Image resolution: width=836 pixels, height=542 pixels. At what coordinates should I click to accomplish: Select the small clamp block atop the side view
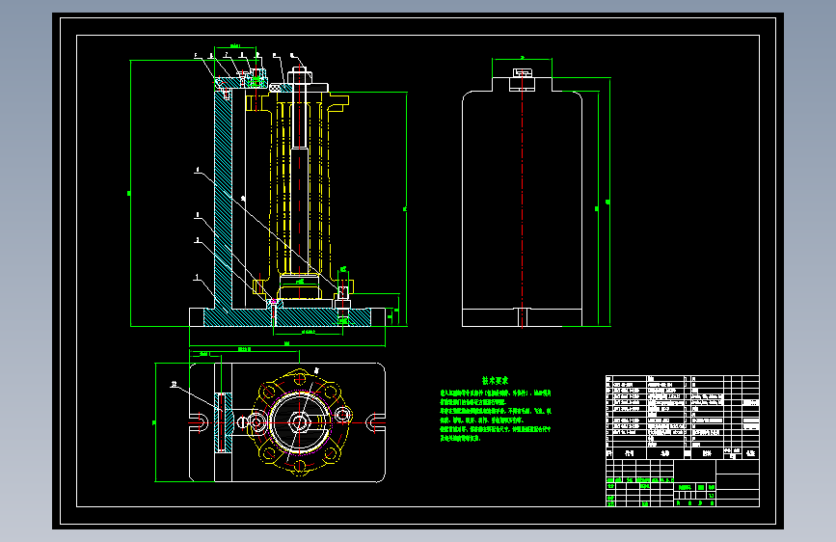pyautogui.click(x=522, y=79)
